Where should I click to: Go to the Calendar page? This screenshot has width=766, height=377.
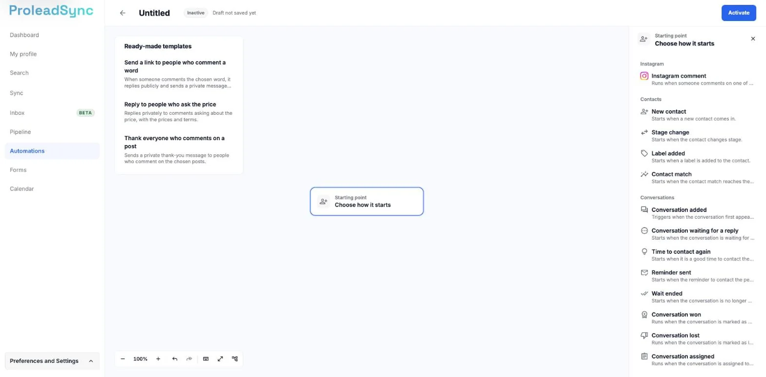(52, 189)
